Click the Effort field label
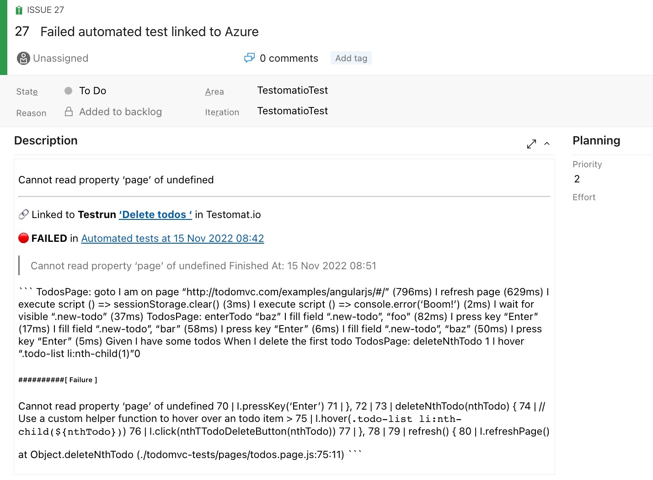The height and width of the screenshot is (480, 653). pyautogui.click(x=584, y=197)
